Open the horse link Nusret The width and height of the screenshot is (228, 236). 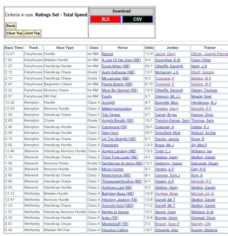tap(108, 54)
